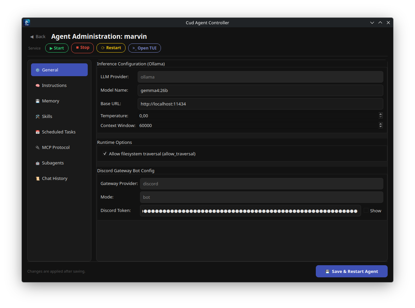Click the Context Window value field
The image size is (415, 308).
(x=258, y=125)
